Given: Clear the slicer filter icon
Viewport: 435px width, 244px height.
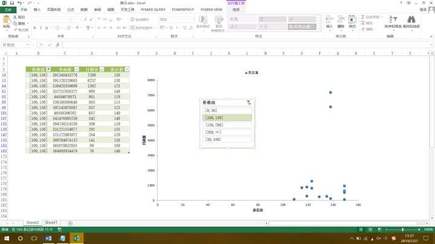Looking at the screenshot, I should tap(248, 103).
